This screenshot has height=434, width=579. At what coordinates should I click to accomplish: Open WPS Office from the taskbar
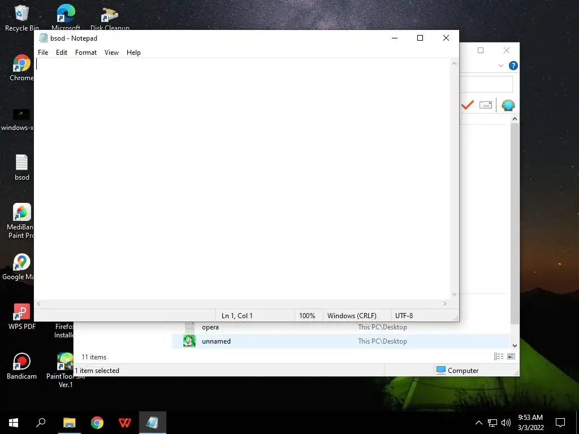coord(125,423)
